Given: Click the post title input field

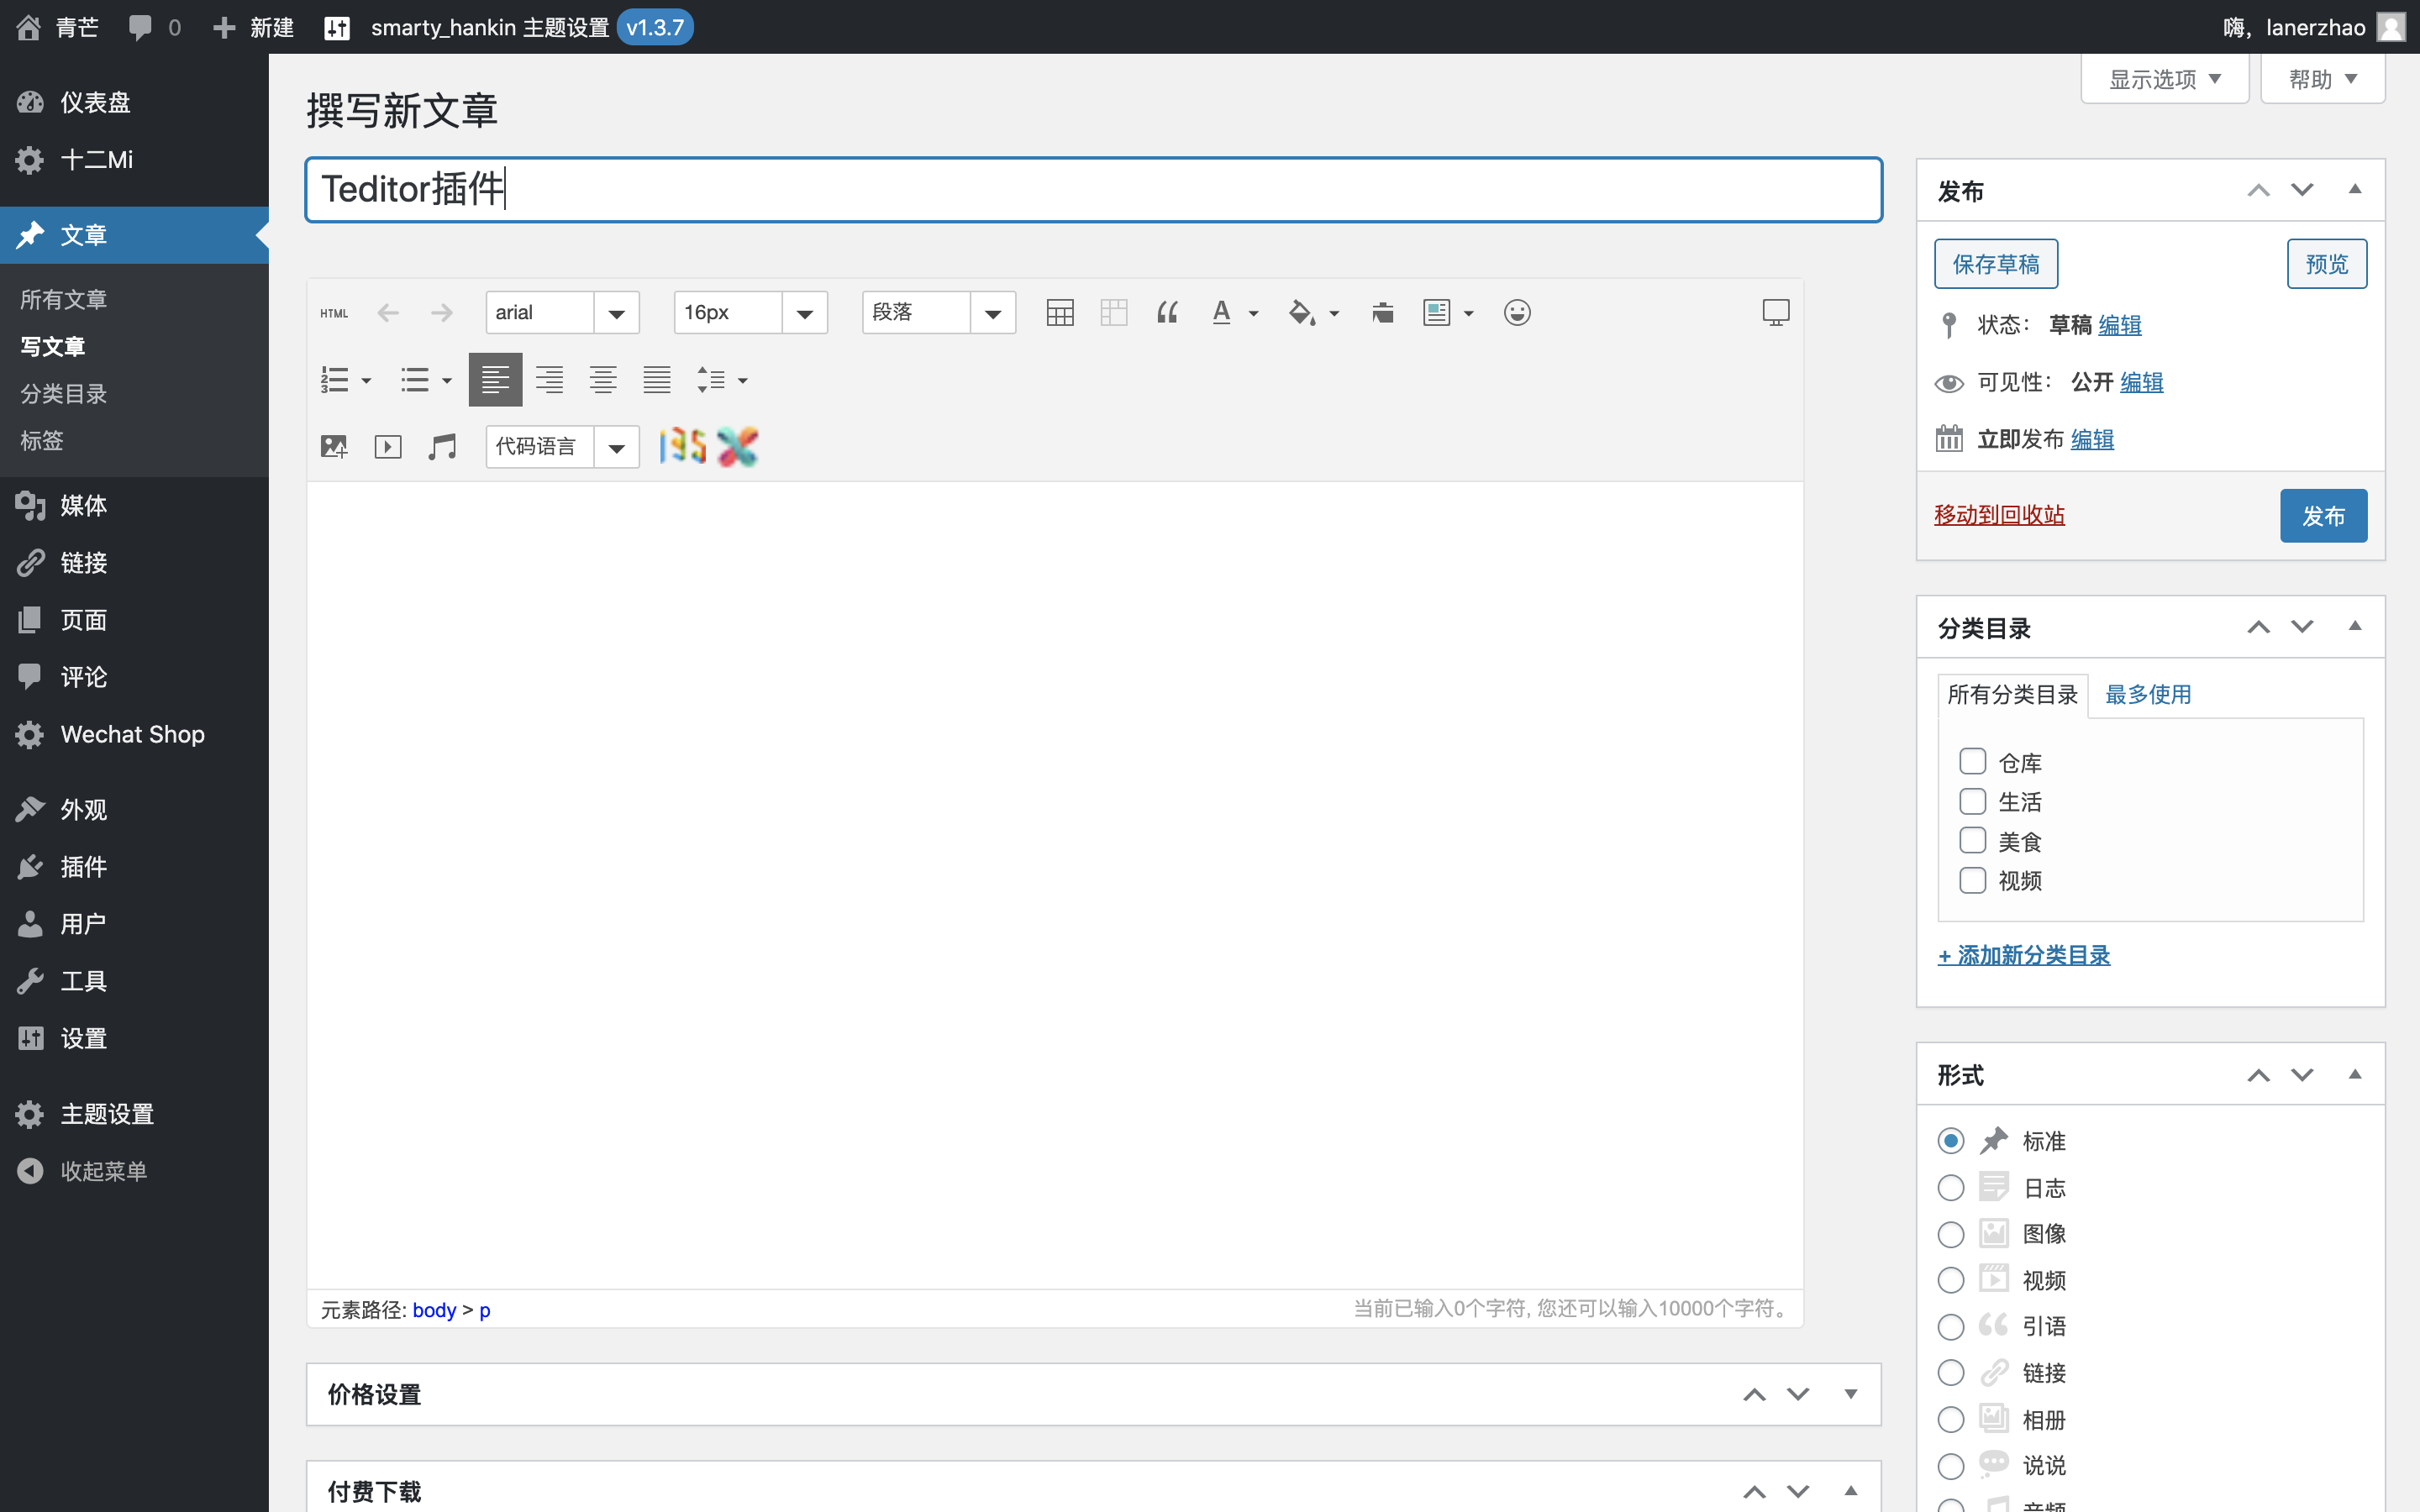Looking at the screenshot, I should pos(1093,189).
